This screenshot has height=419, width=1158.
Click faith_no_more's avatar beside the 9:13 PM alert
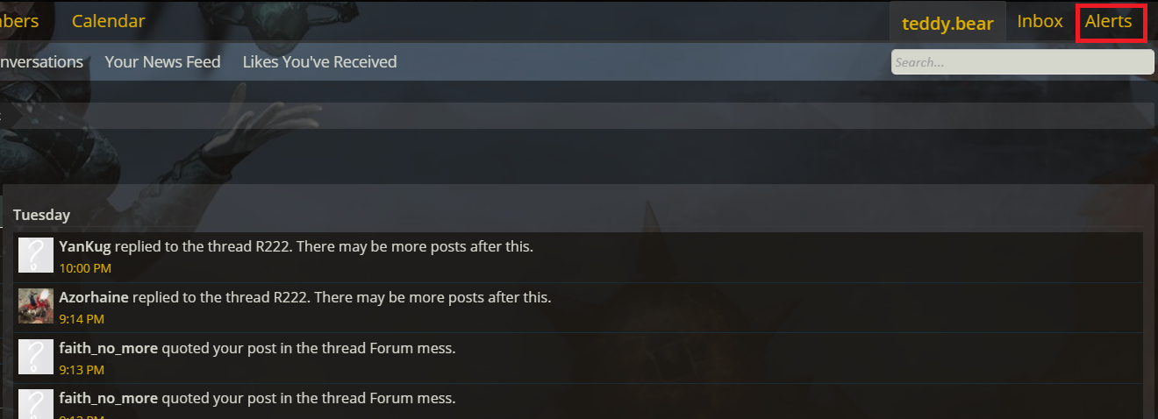pyautogui.click(x=36, y=357)
